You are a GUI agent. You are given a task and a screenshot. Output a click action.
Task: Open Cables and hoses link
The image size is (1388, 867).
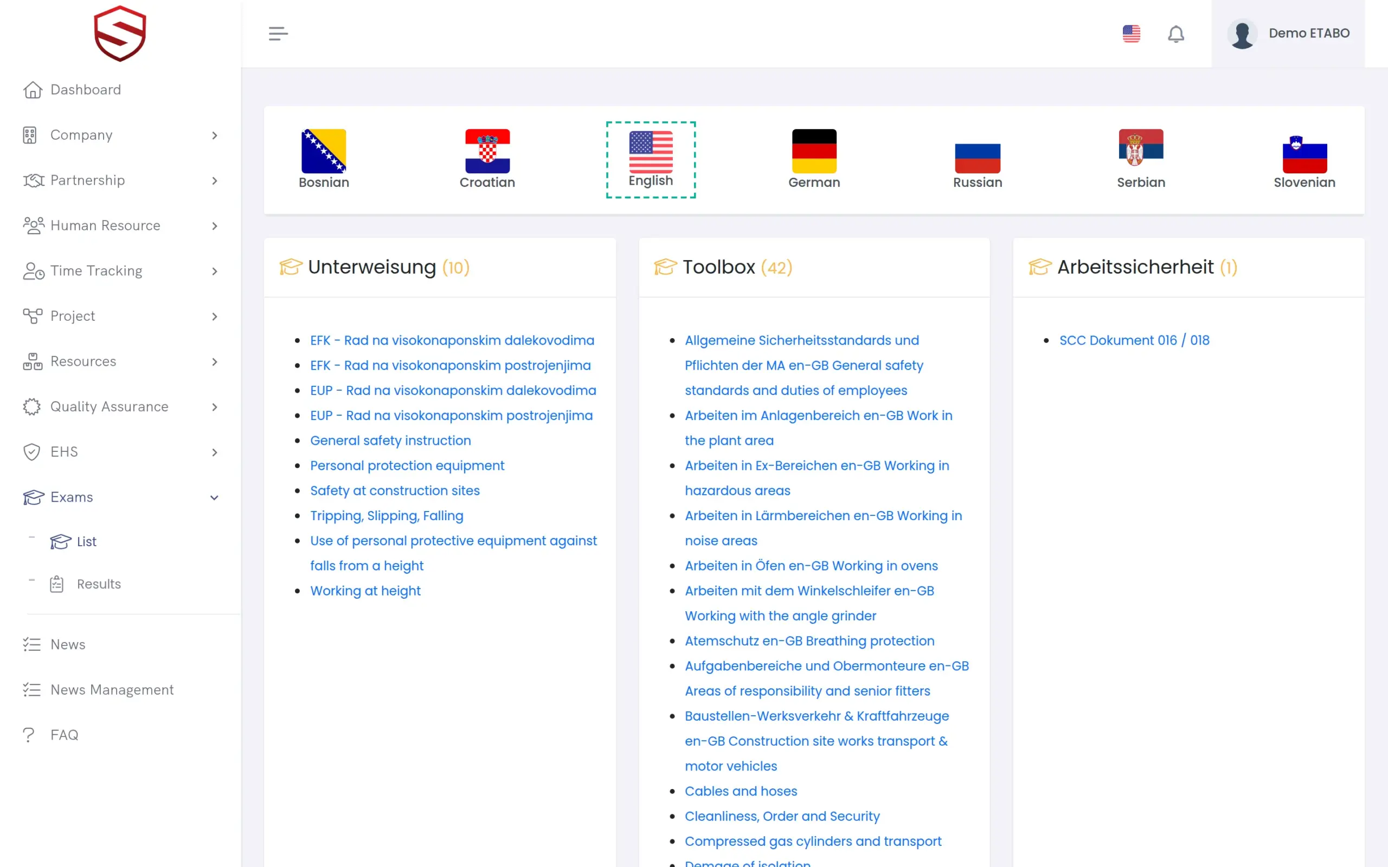point(741,791)
